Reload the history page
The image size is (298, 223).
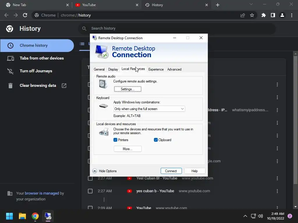pyautogui.click(x=25, y=15)
